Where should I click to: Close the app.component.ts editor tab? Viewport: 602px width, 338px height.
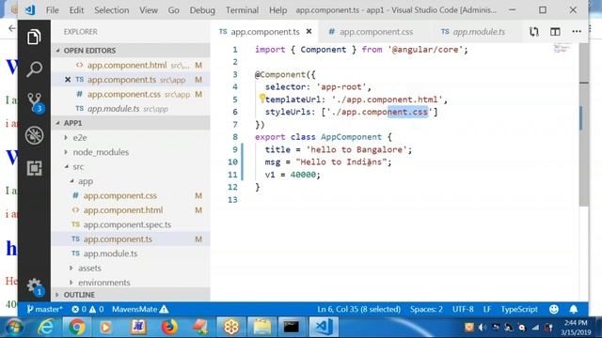(x=309, y=32)
